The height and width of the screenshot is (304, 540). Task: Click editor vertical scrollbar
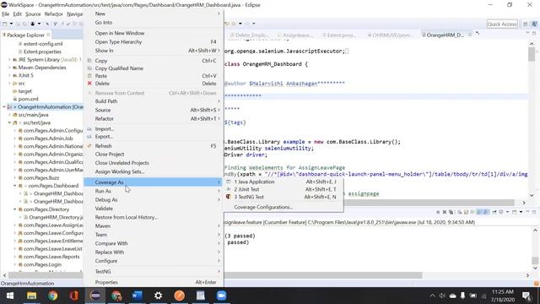coord(532,54)
